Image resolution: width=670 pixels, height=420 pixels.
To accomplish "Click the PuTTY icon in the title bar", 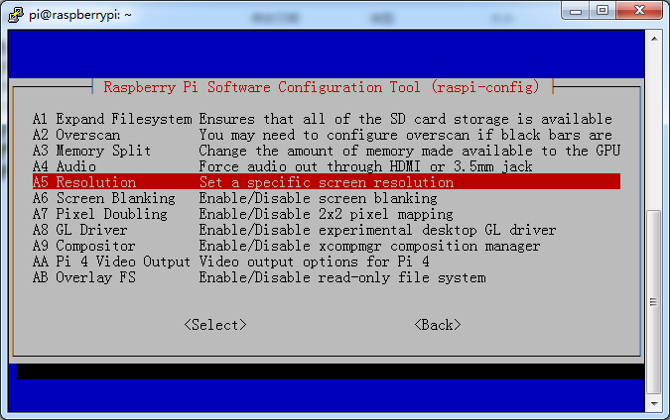I will point(15,15).
